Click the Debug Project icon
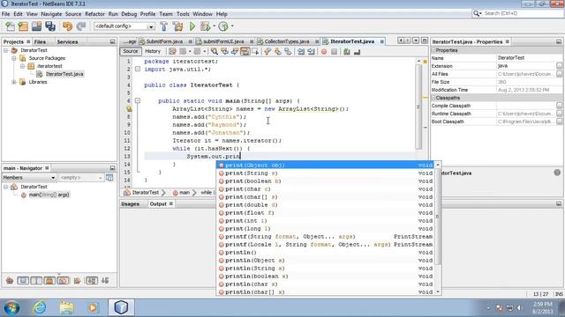Screen dimensions: 565x317 [205, 26]
